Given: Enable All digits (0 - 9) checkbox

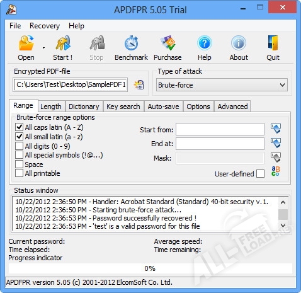Looking at the screenshot, I should coord(19,146).
